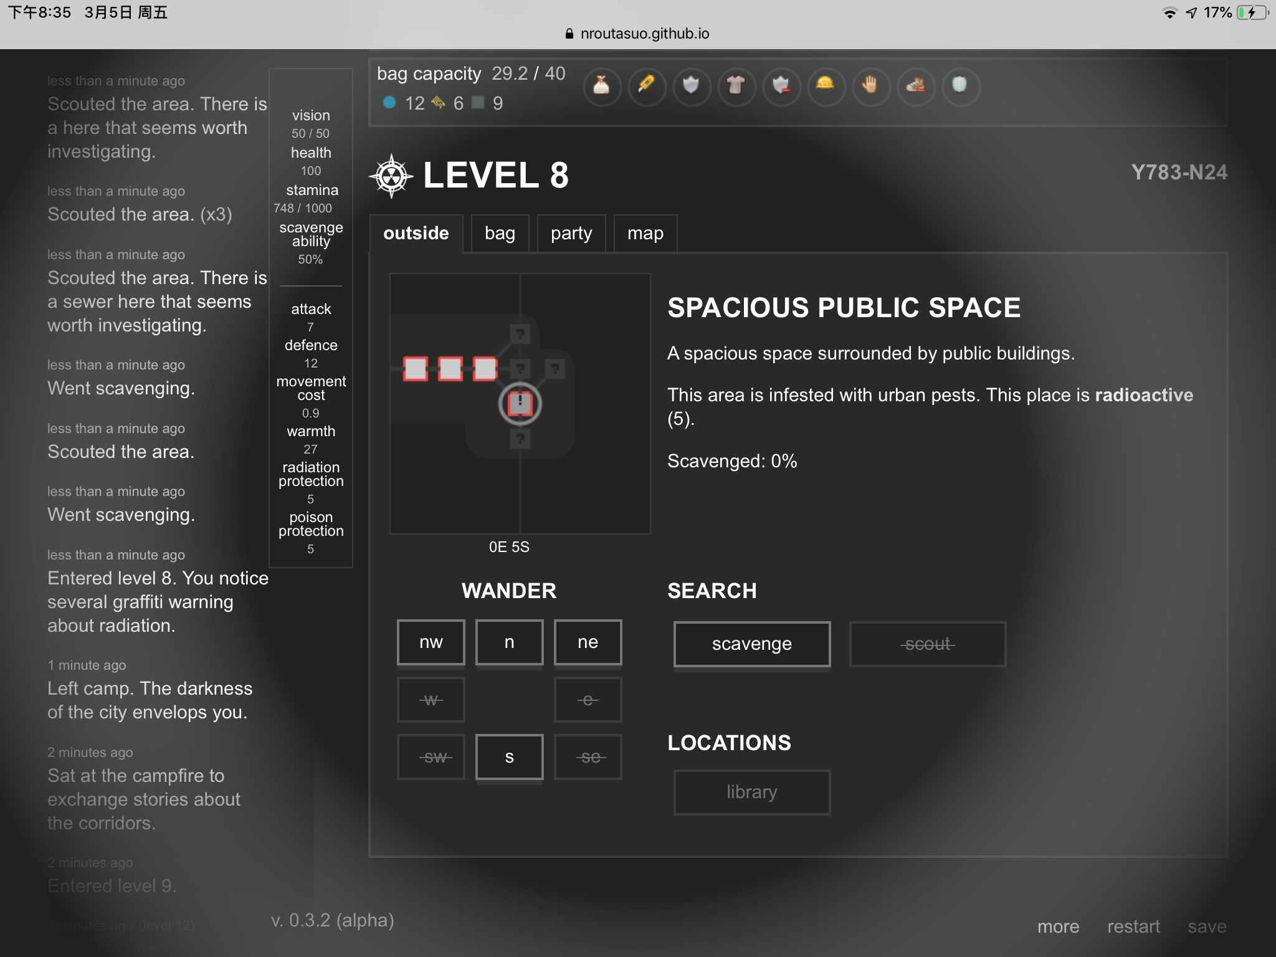Click the Wi-Fi icon in status bar

(x=1169, y=12)
